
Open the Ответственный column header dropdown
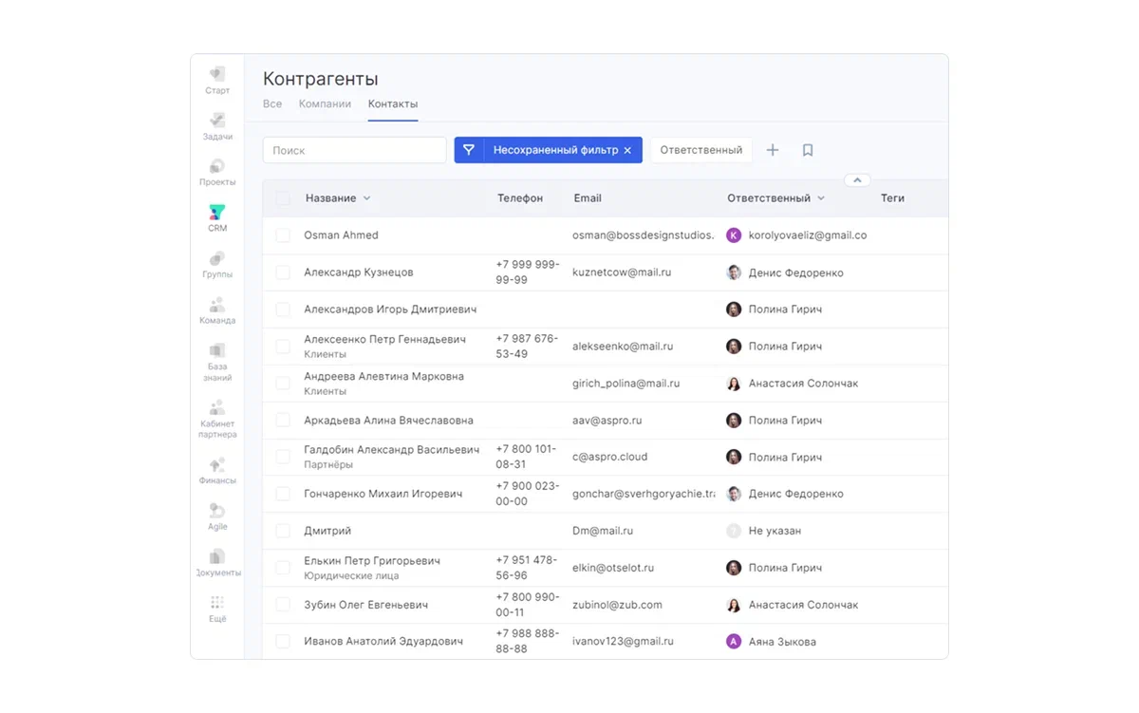point(821,198)
